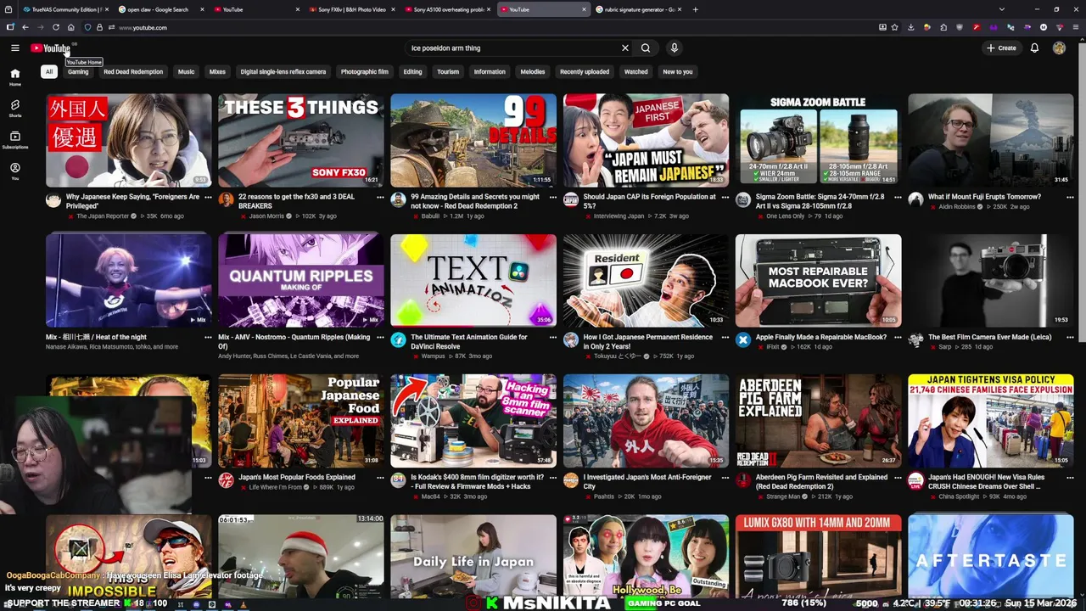Open the browser downloads icon

[x=910, y=27]
